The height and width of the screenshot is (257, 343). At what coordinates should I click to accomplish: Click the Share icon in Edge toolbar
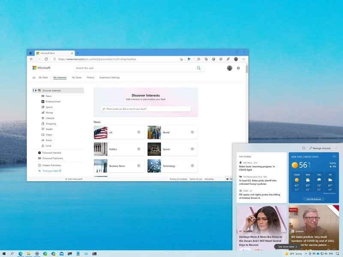221,59
